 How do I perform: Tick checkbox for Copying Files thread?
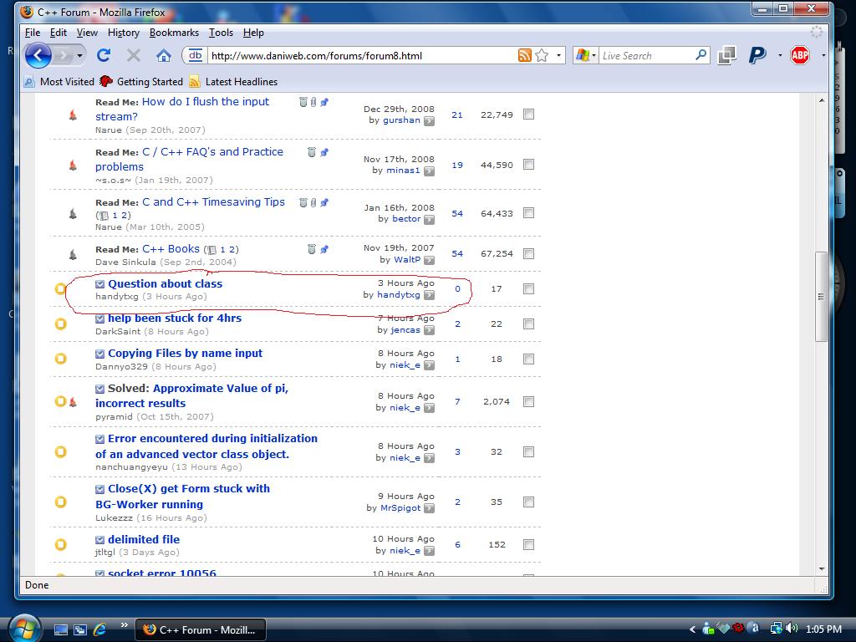pos(528,359)
